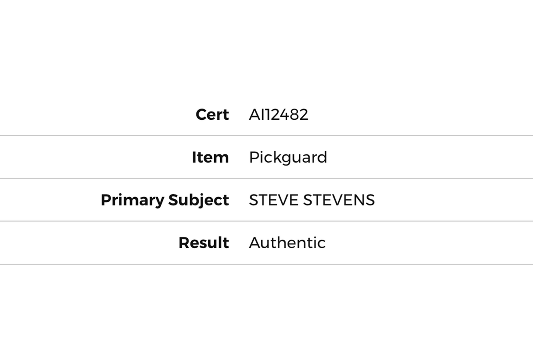Select the Pickguard item value

(x=288, y=157)
